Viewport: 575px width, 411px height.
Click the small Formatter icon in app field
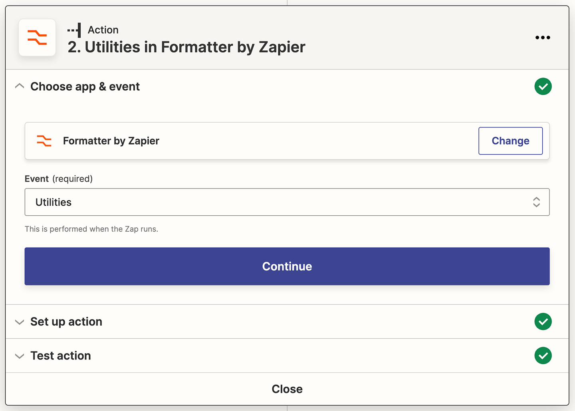tap(44, 141)
